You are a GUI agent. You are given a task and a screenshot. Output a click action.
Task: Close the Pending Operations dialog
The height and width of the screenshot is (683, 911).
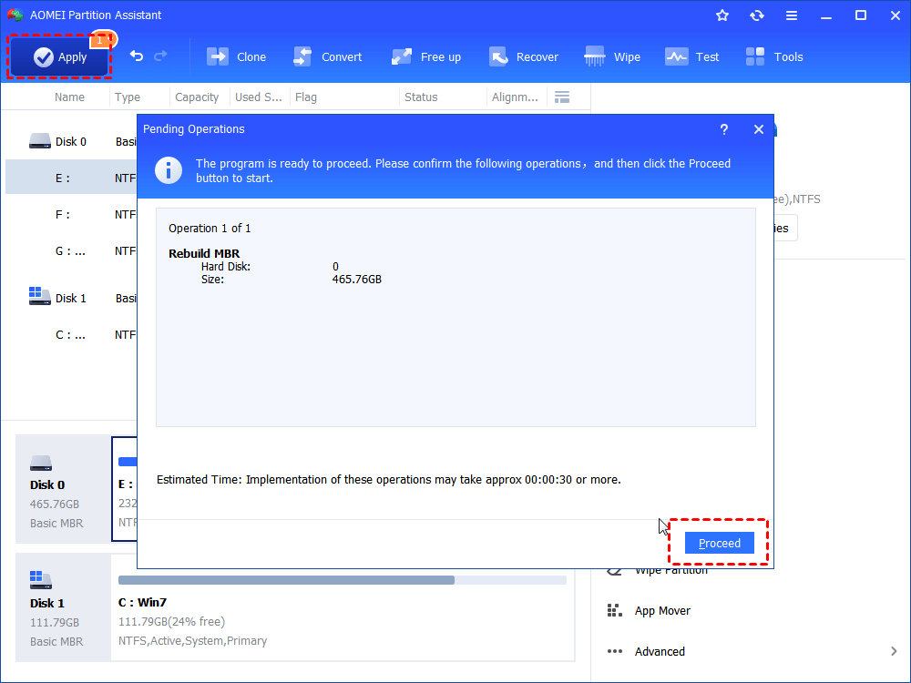pyautogui.click(x=758, y=129)
